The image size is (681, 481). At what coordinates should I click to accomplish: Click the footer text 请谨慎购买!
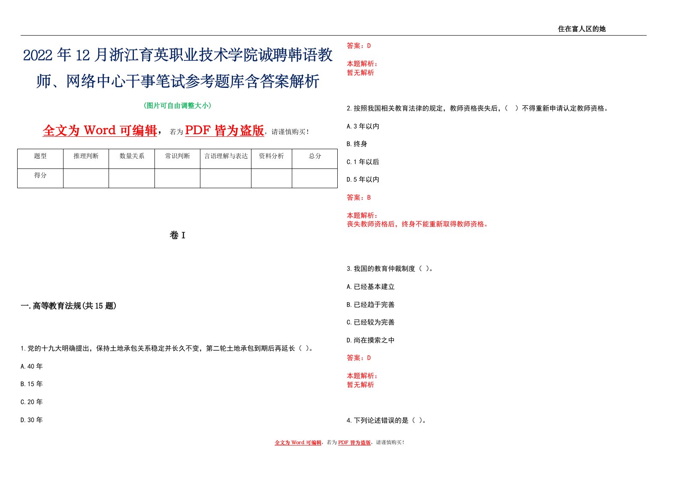390,443
